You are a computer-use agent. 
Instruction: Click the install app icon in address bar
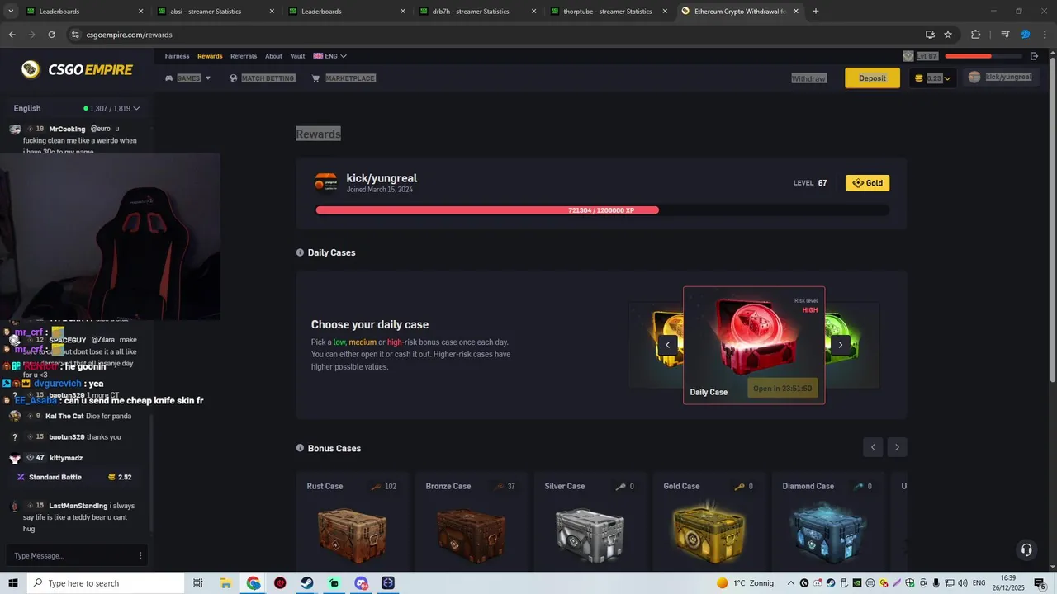pos(930,35)
